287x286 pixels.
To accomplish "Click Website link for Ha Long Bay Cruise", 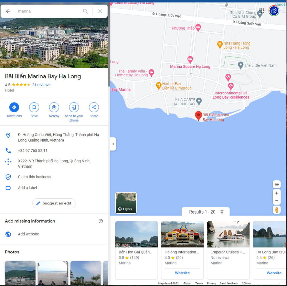I will (274, 273).
